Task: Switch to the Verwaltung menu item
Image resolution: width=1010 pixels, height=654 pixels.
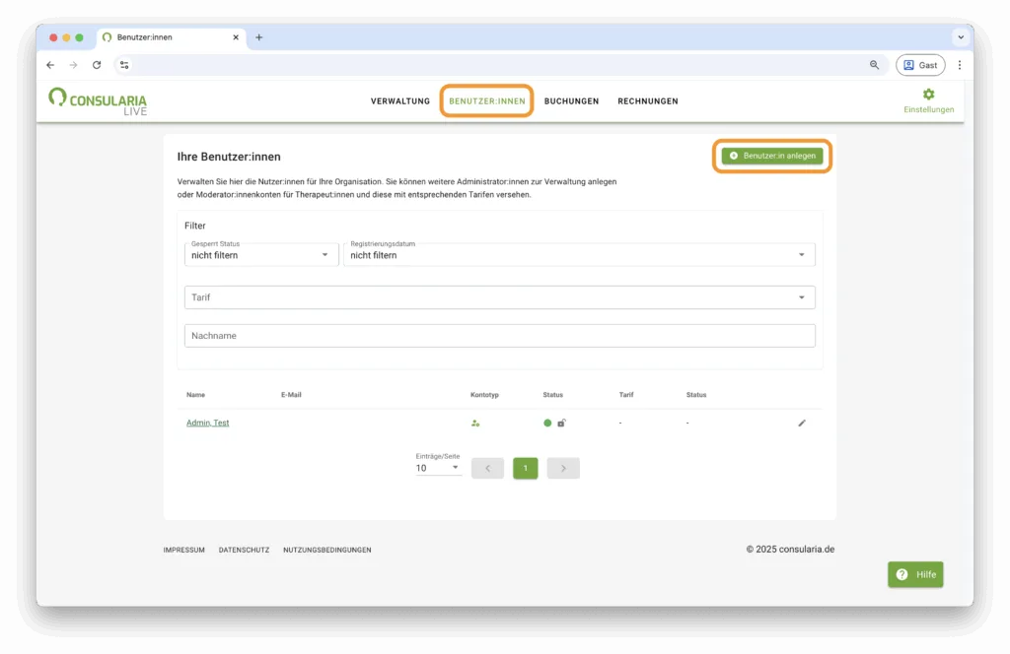Action: click(x=400, y=101)
